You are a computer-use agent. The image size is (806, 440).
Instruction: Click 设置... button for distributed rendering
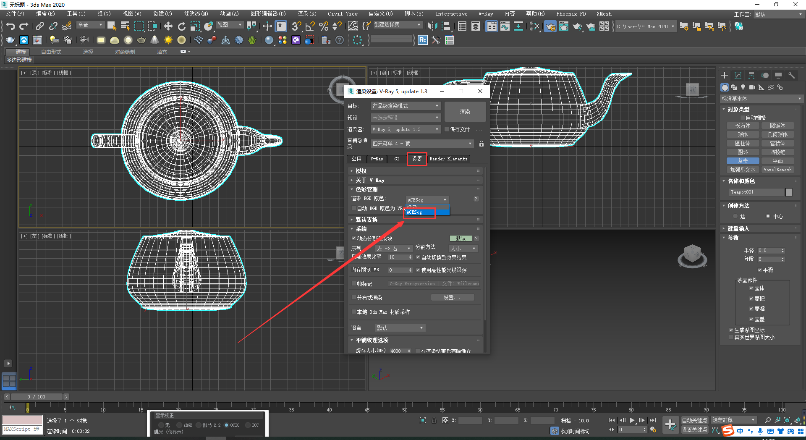453,297
